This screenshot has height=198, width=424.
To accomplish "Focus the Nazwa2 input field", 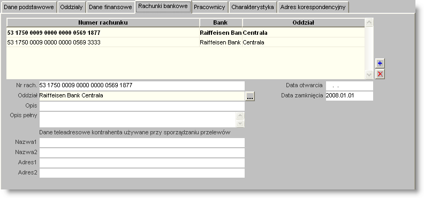I will pos(142,153).
